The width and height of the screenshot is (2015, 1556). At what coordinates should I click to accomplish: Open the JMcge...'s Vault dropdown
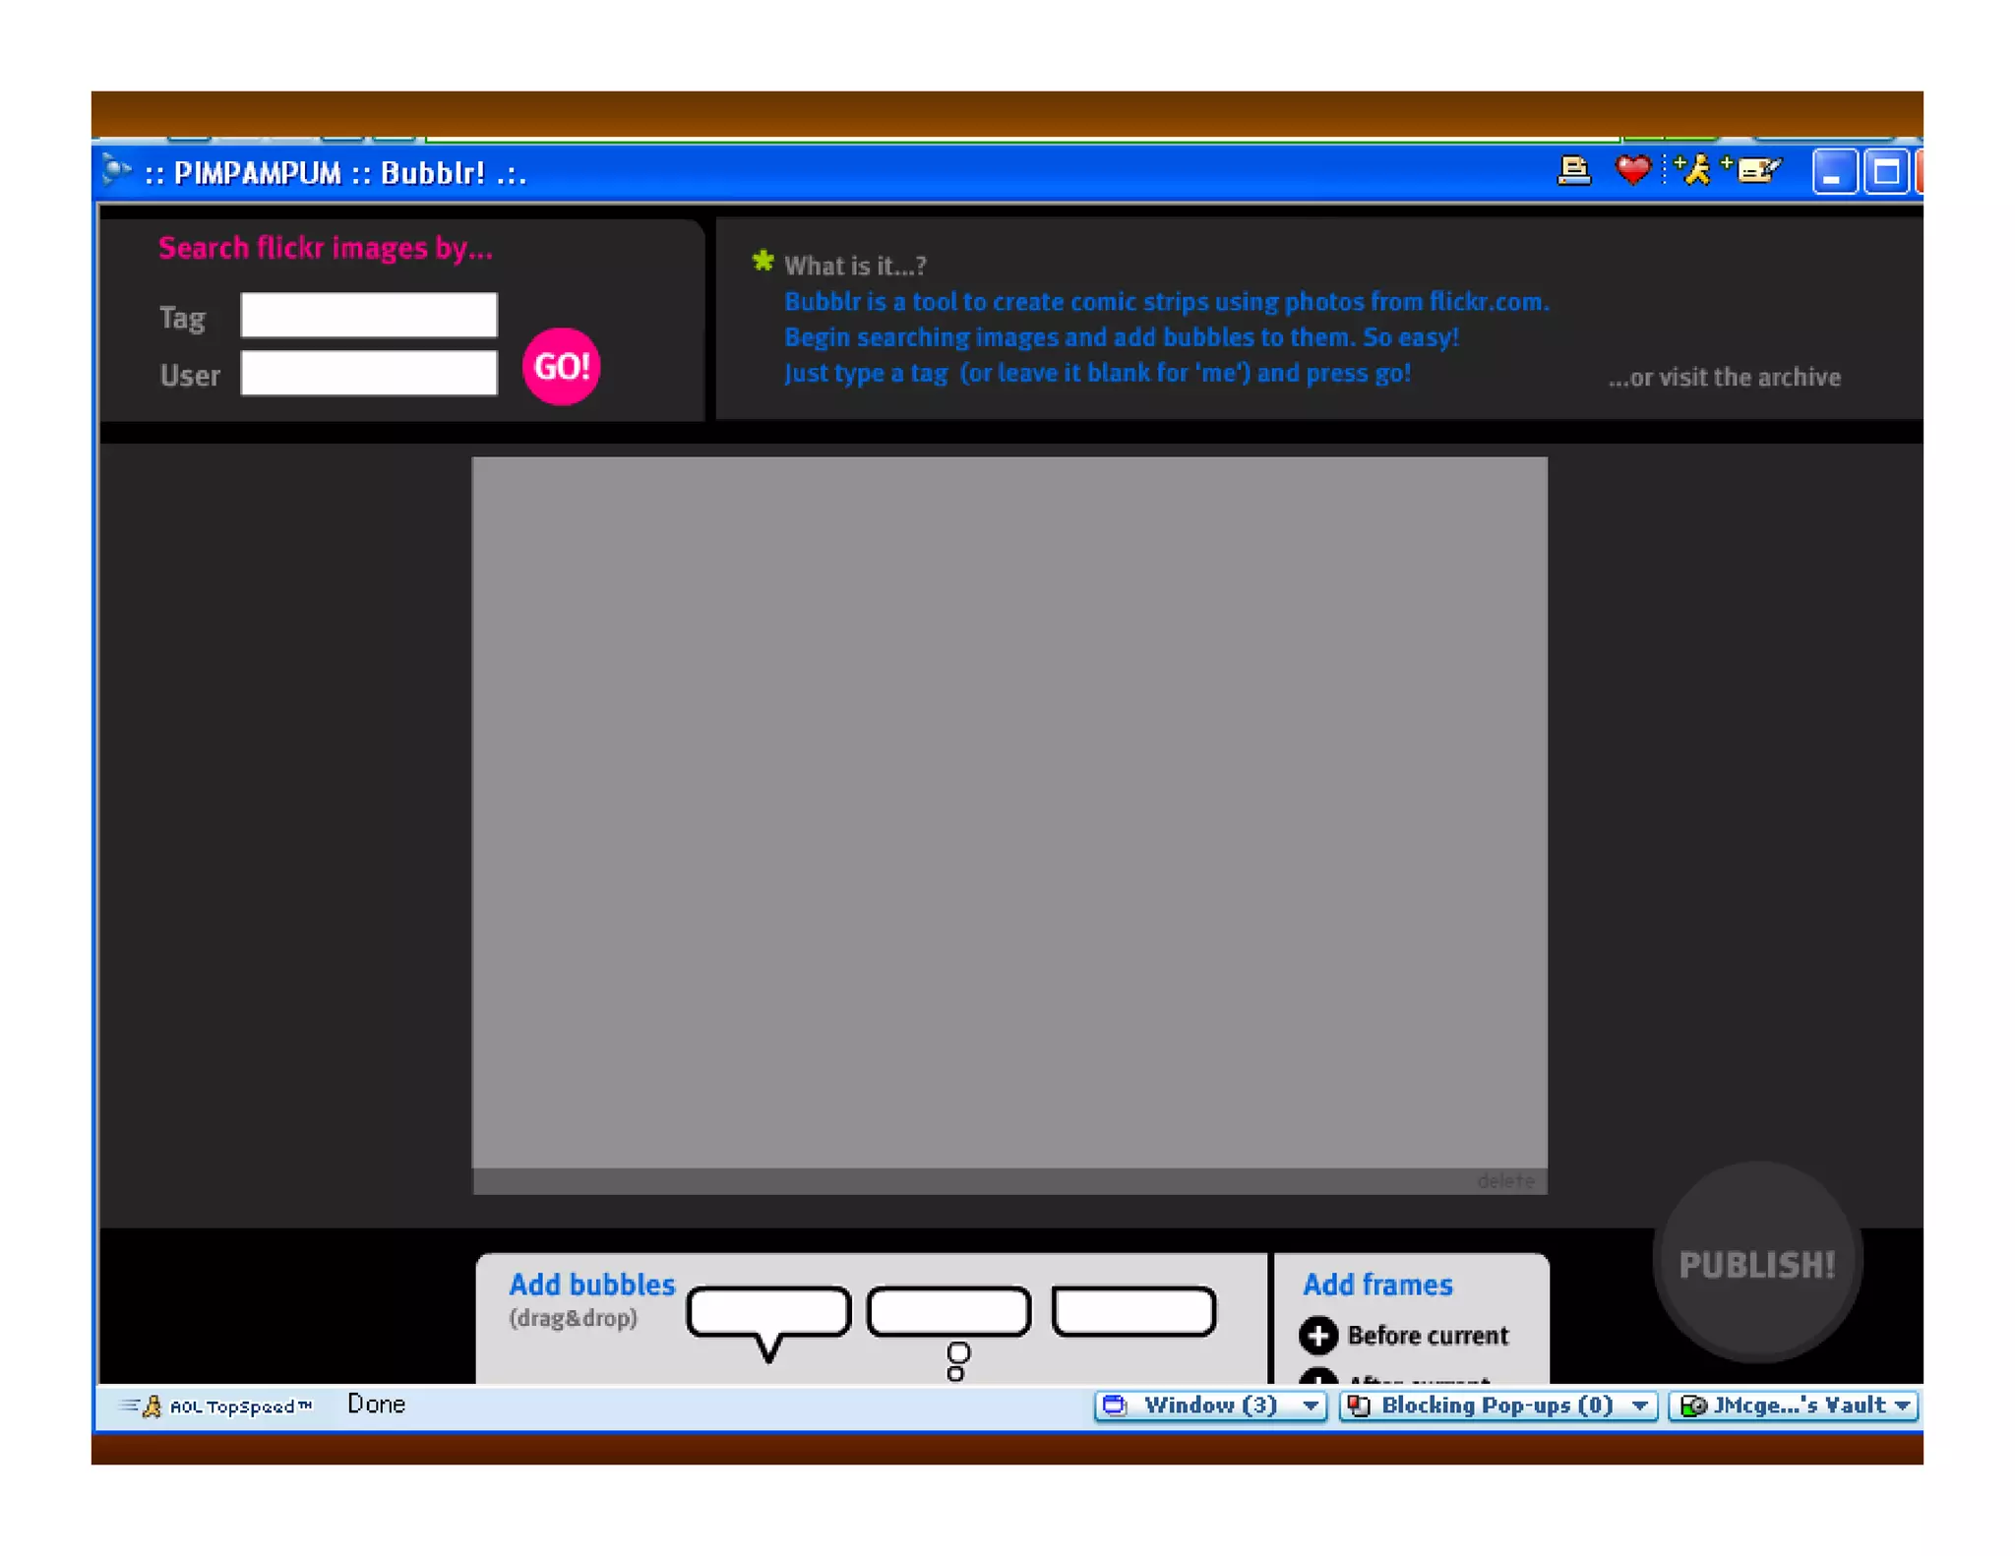1795,1406
